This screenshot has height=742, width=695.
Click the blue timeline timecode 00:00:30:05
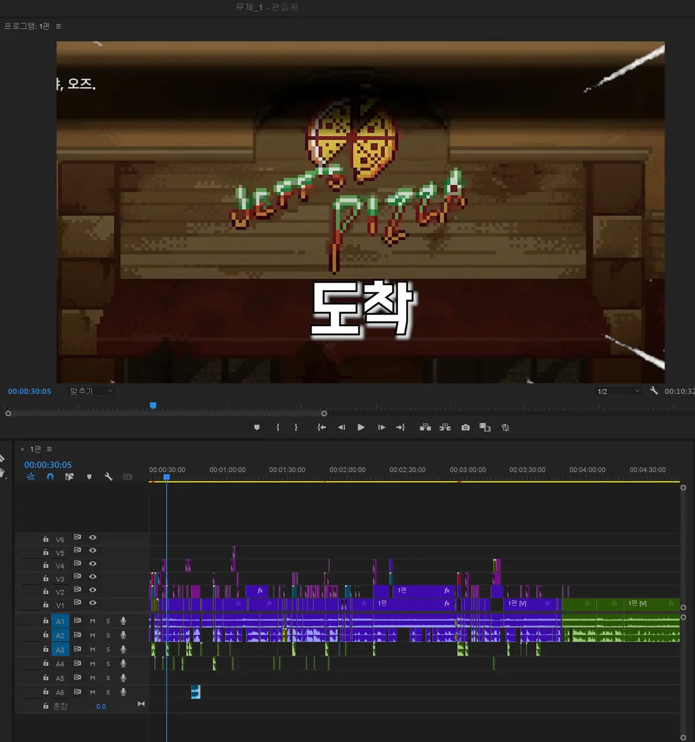(x=48, y=465)
